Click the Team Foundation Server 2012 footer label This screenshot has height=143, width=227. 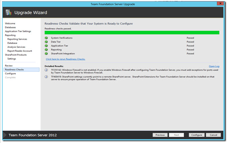click(x=33, y=135)
